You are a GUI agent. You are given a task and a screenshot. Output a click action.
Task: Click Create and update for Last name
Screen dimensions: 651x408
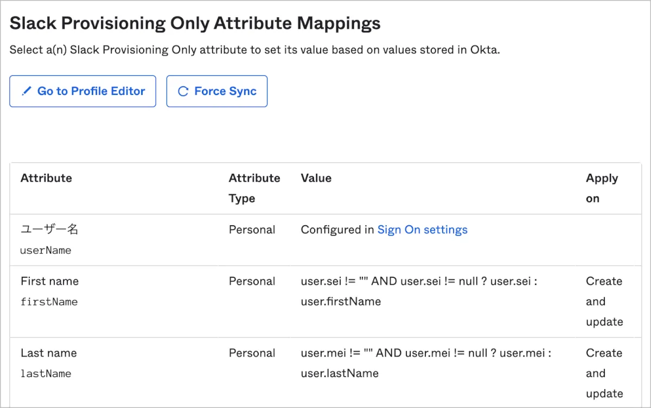(x=604, y=373)
